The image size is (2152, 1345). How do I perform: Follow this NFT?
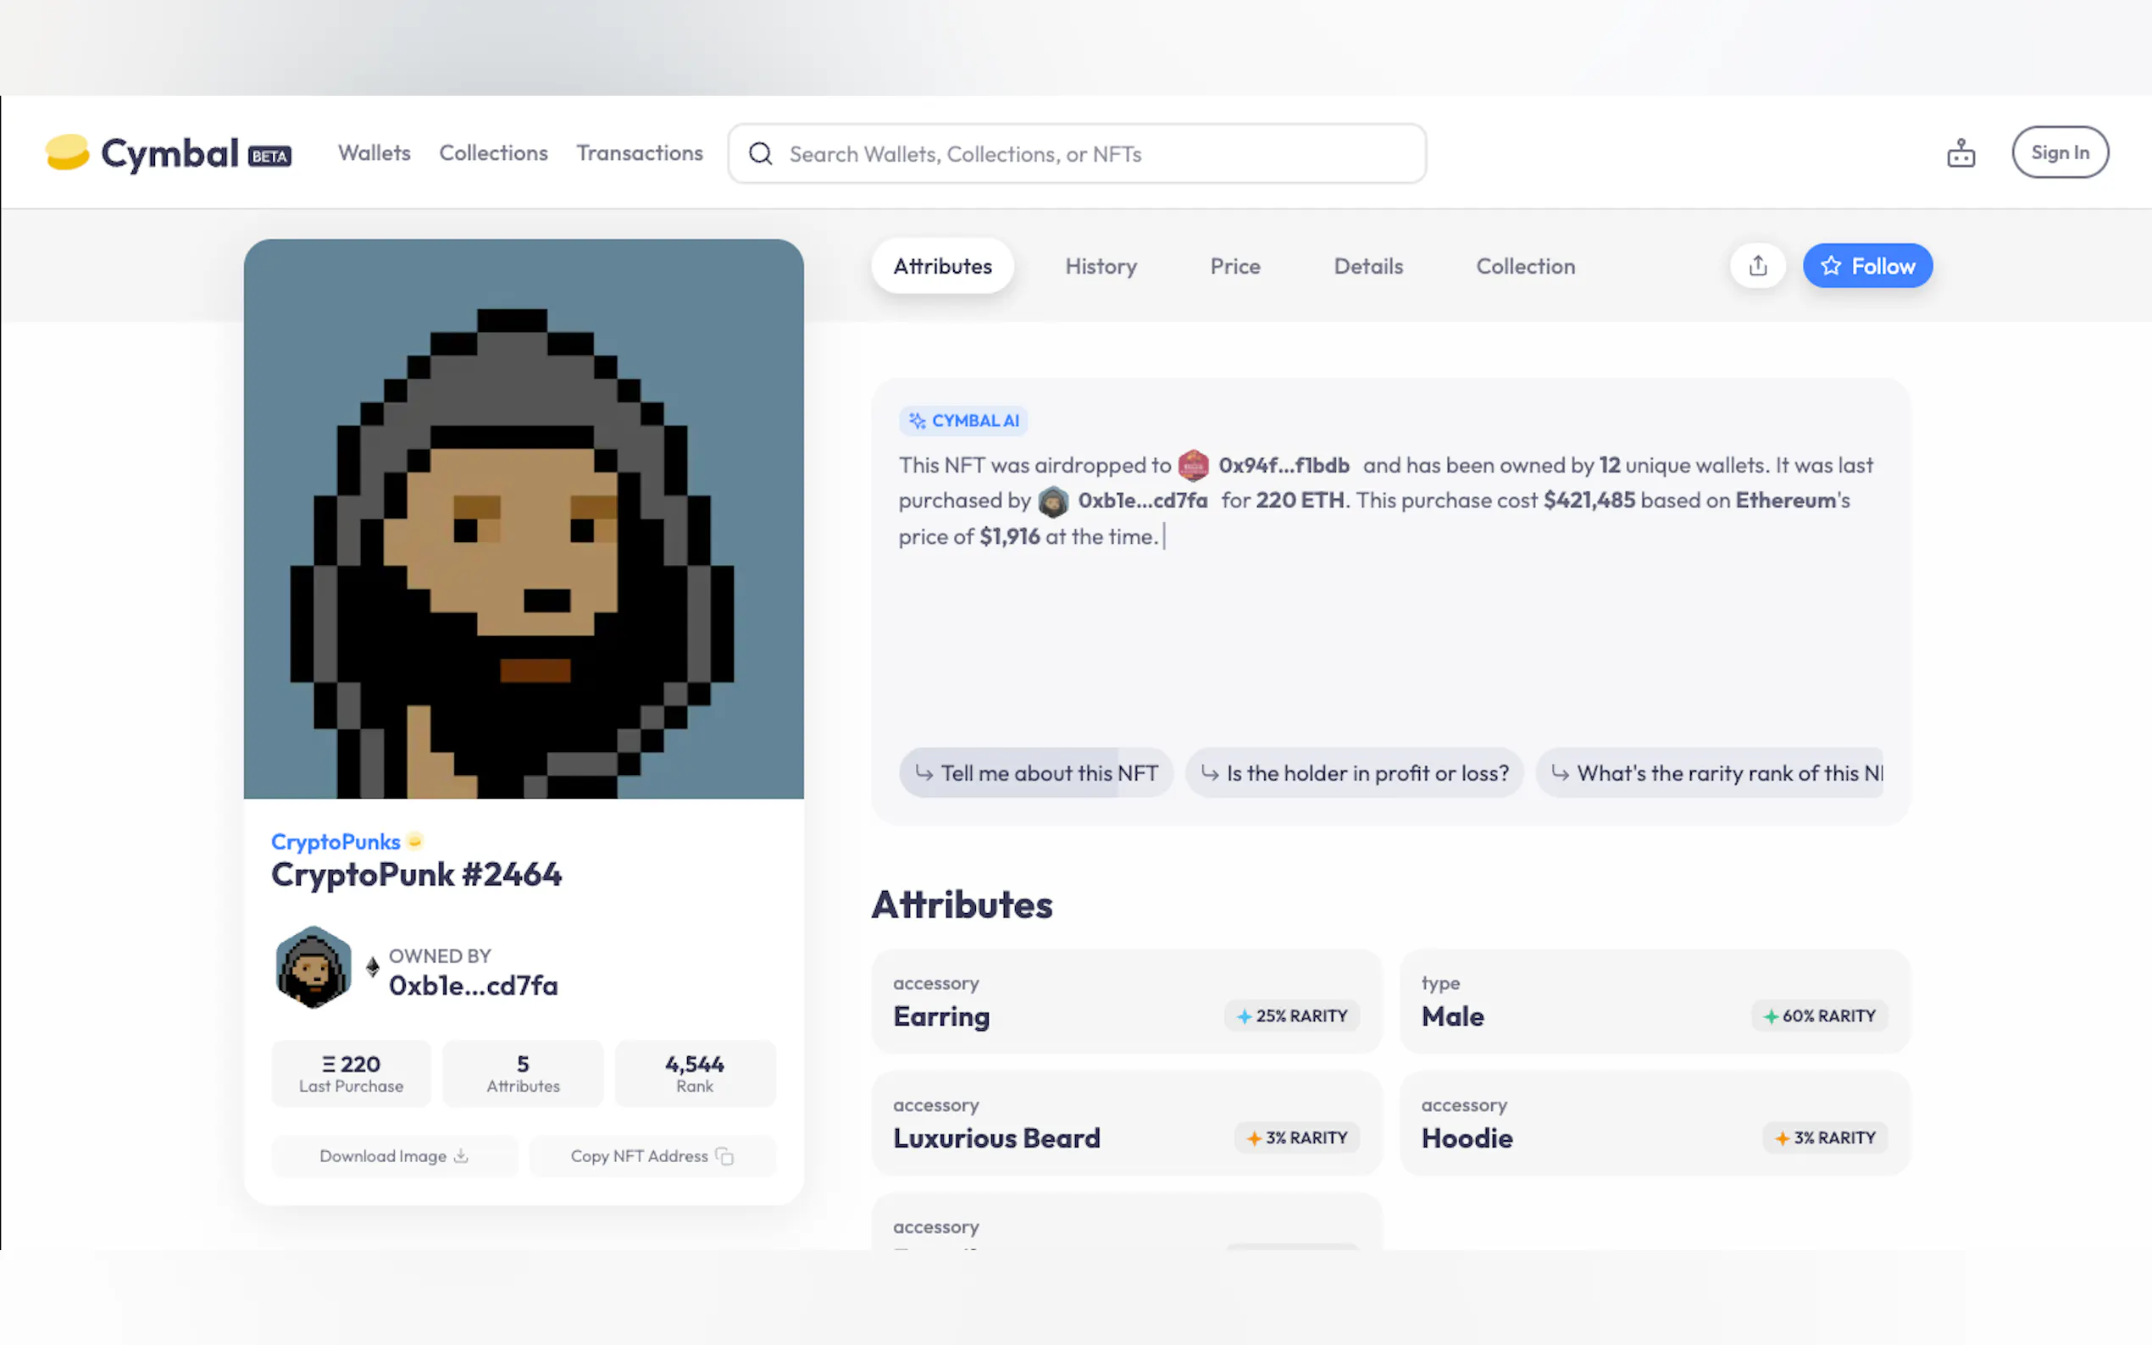point(1867,266)
